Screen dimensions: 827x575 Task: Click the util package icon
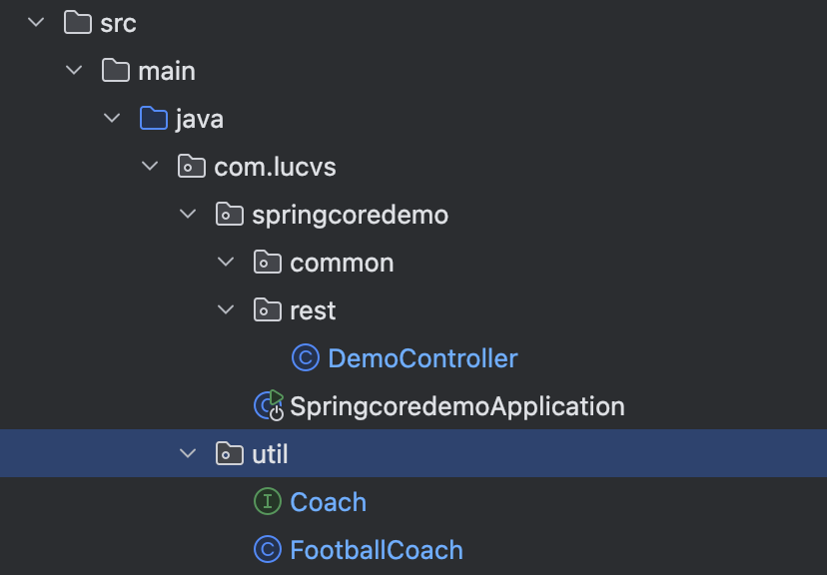click(x=229, y=454)
